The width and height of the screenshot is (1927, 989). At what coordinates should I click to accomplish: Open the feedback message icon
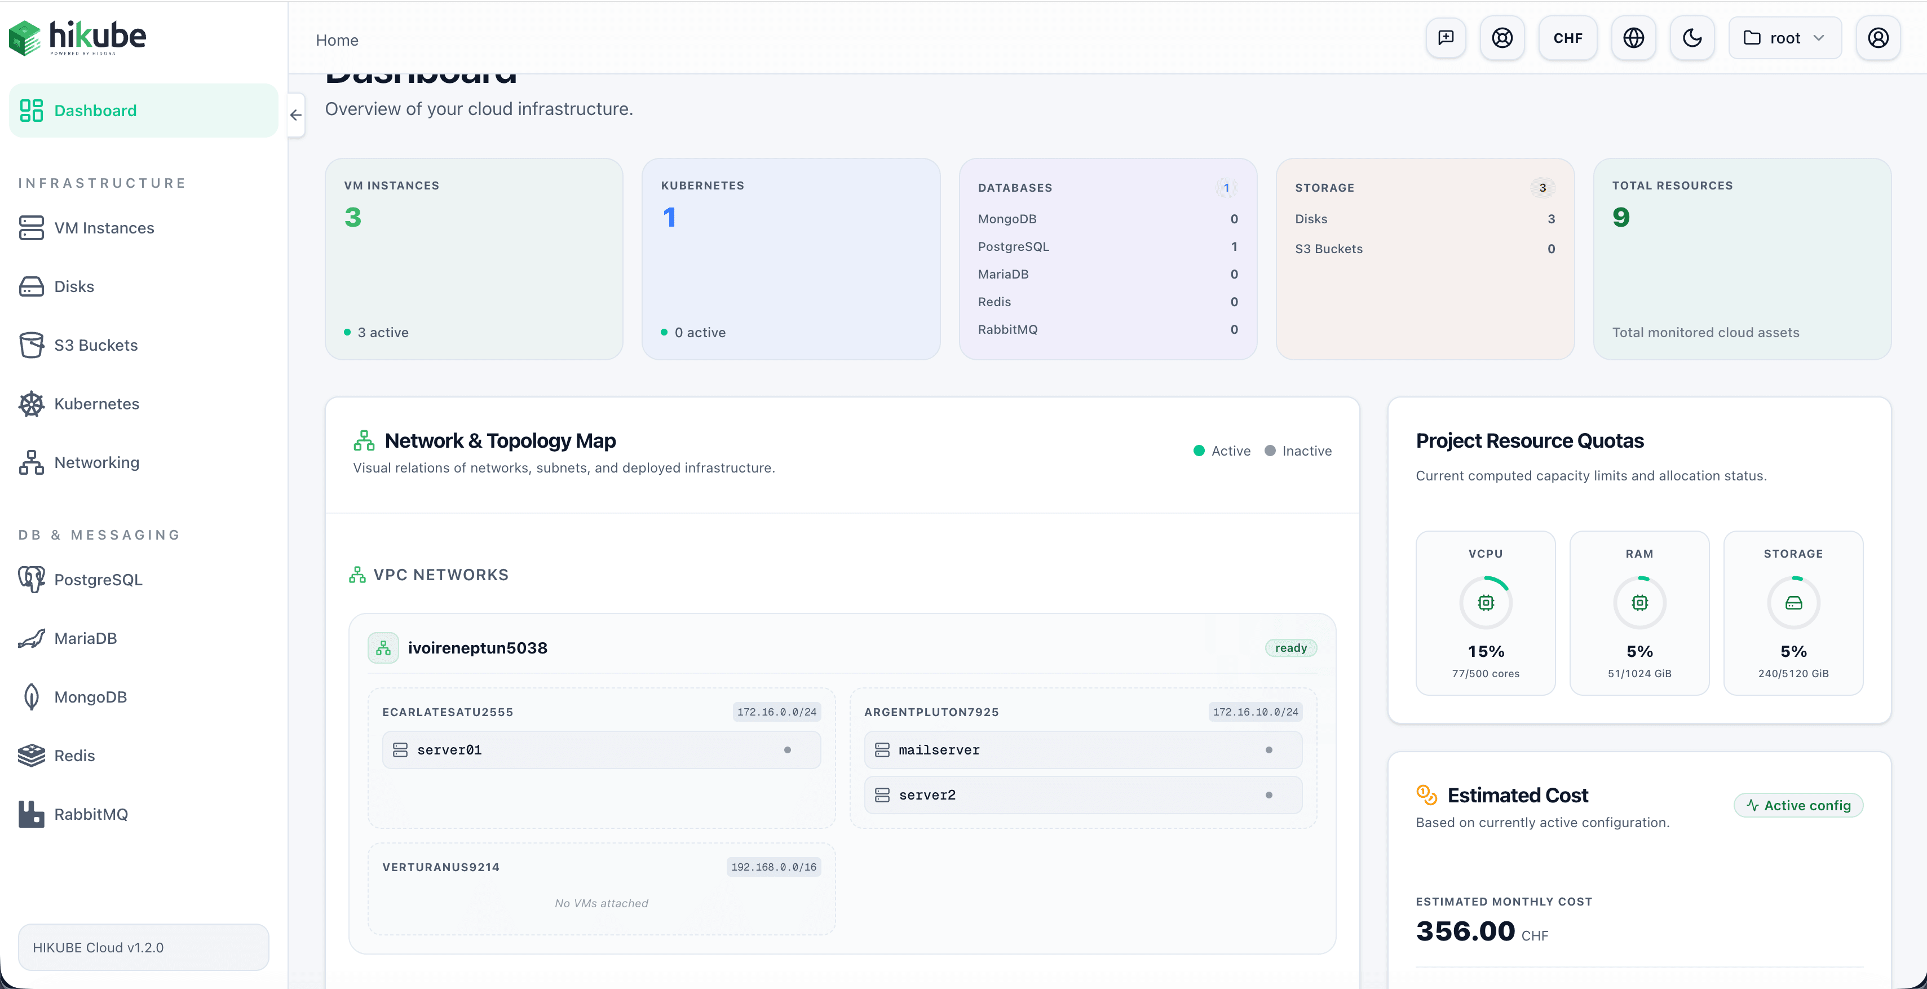1446,37
